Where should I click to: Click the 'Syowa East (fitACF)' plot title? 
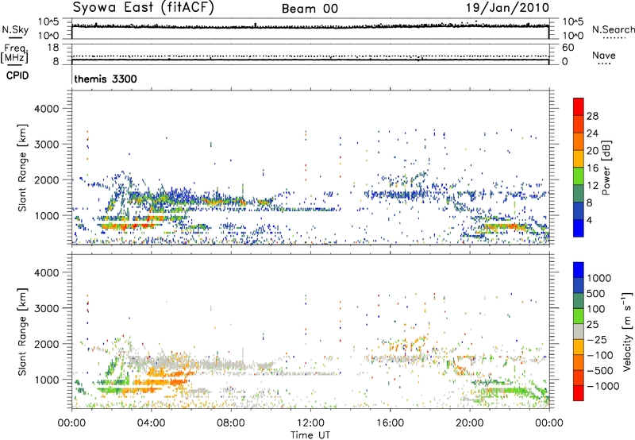(144, 7)
